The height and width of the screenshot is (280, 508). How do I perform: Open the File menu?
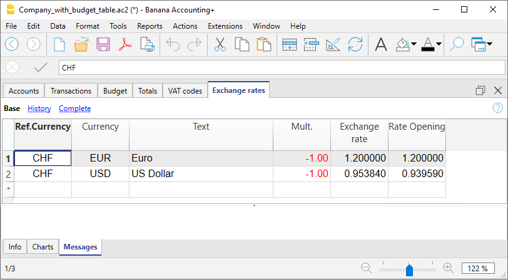11,26
